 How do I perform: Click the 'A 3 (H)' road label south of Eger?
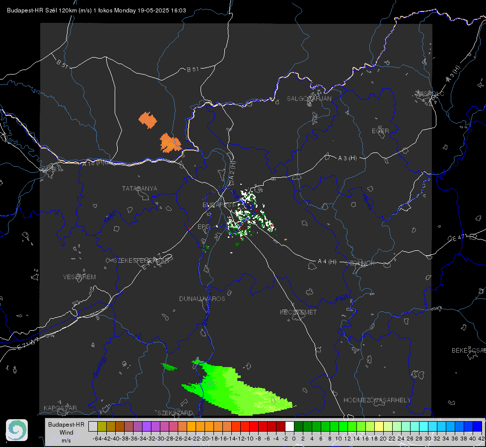(347, 158)
